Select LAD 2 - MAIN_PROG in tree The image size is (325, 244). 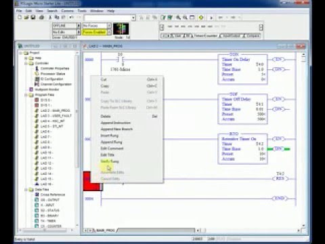coord(55,110)
